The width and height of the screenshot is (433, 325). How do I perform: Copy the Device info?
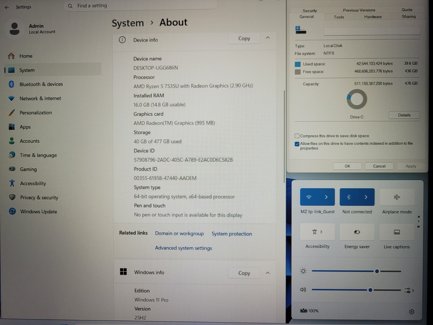coord(244,38)
